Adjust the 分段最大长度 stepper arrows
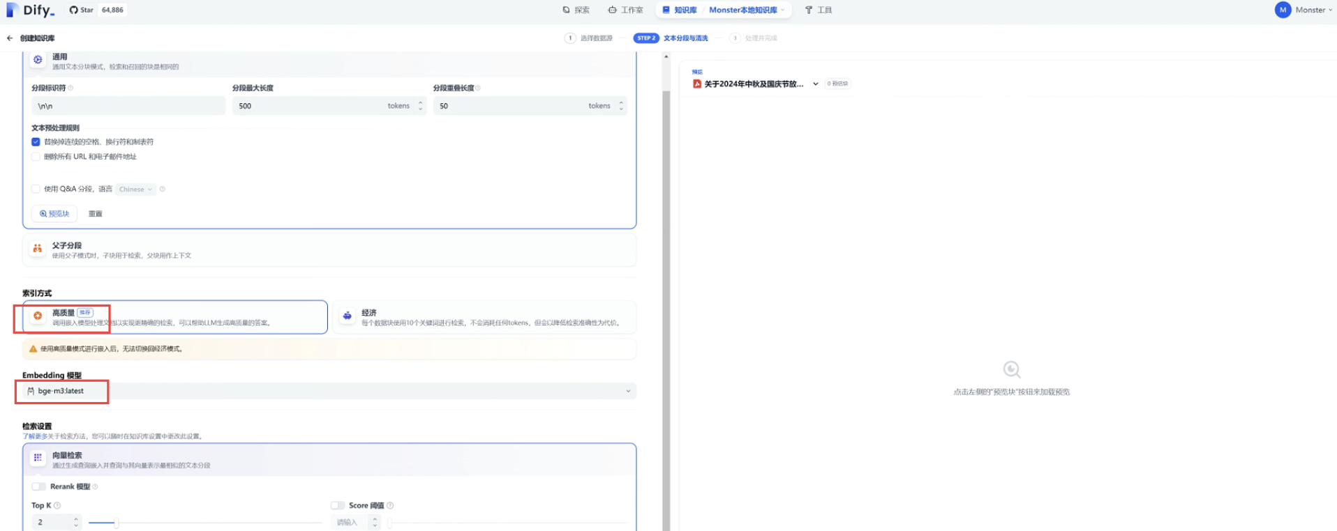This screenshot has height=531, width=1337. pos(420,106)
